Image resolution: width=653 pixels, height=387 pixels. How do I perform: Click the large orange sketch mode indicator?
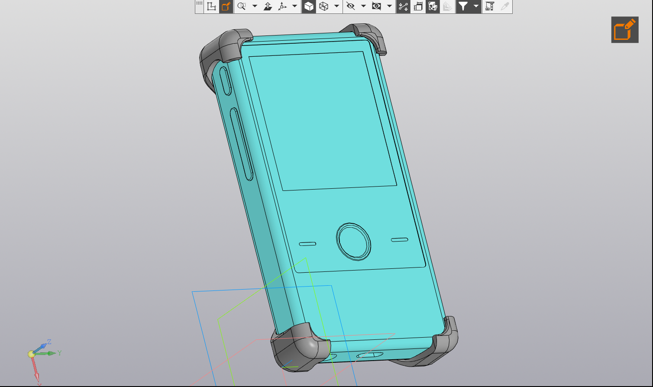[625, 30]
